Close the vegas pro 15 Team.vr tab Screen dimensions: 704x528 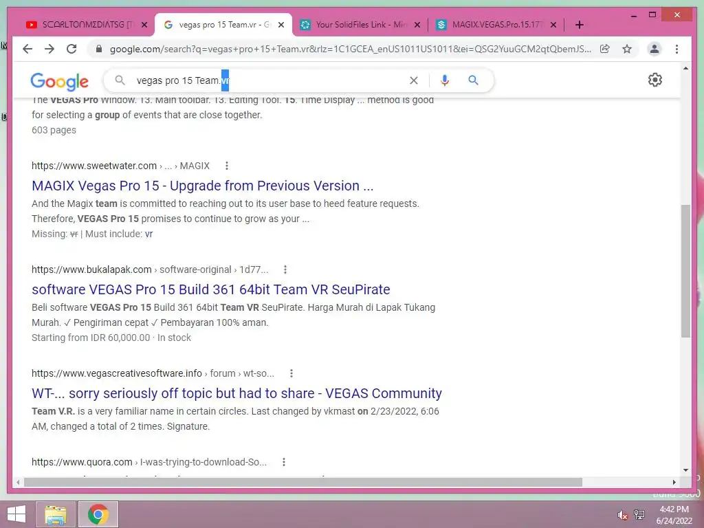point(281,25)
